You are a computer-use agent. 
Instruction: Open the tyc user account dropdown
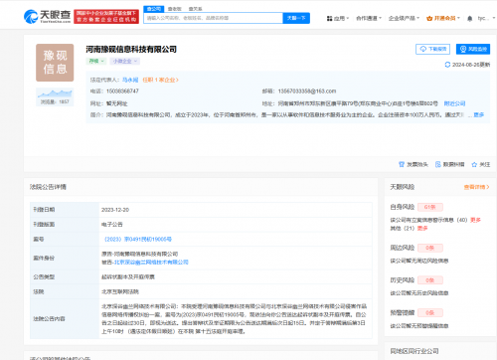coord(486,18)
